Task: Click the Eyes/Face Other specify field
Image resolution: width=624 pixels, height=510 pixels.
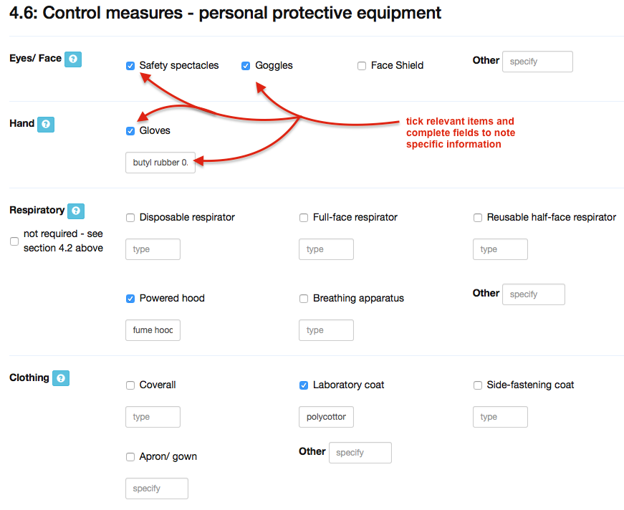Action: click(537, 62)
